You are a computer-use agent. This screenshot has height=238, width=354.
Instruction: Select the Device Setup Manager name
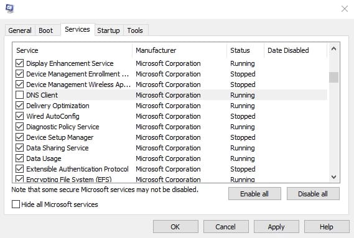(60, 137)
